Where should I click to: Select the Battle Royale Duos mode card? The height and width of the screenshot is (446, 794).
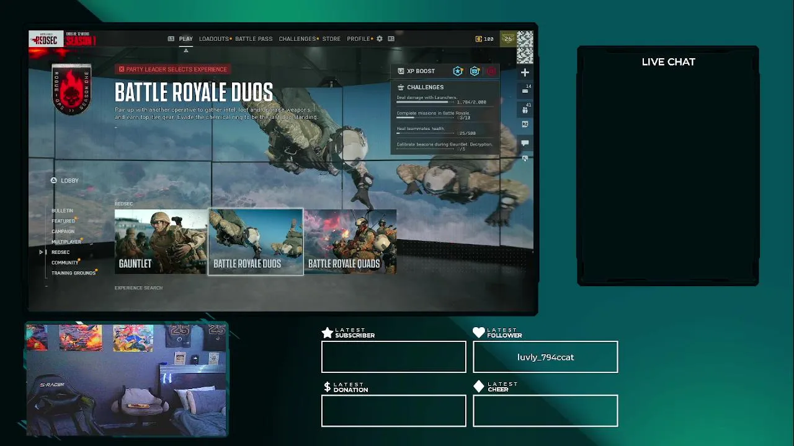click(x=256, y=242)
